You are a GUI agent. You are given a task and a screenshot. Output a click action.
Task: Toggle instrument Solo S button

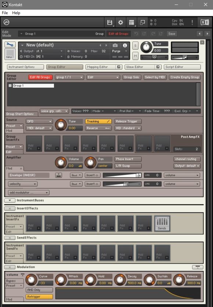point(135,46)
